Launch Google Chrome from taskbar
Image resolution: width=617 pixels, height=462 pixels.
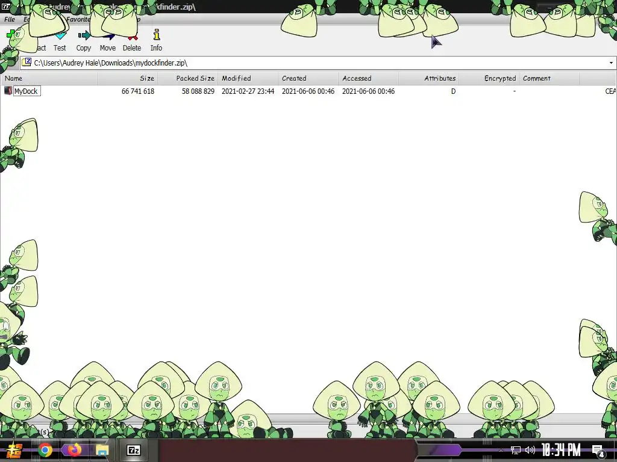(45, 450)
